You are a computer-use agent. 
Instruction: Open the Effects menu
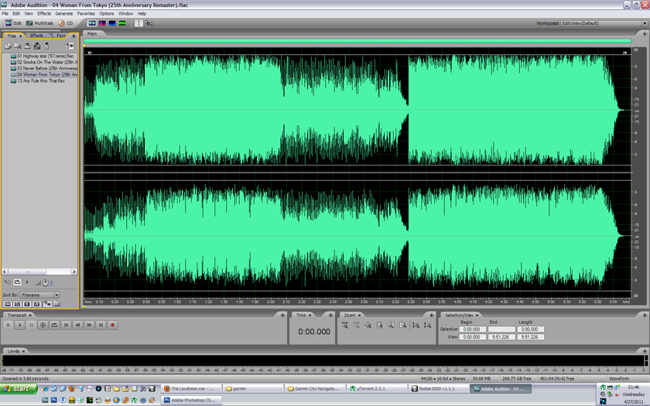pyautogui.click(x=44, y=14)
